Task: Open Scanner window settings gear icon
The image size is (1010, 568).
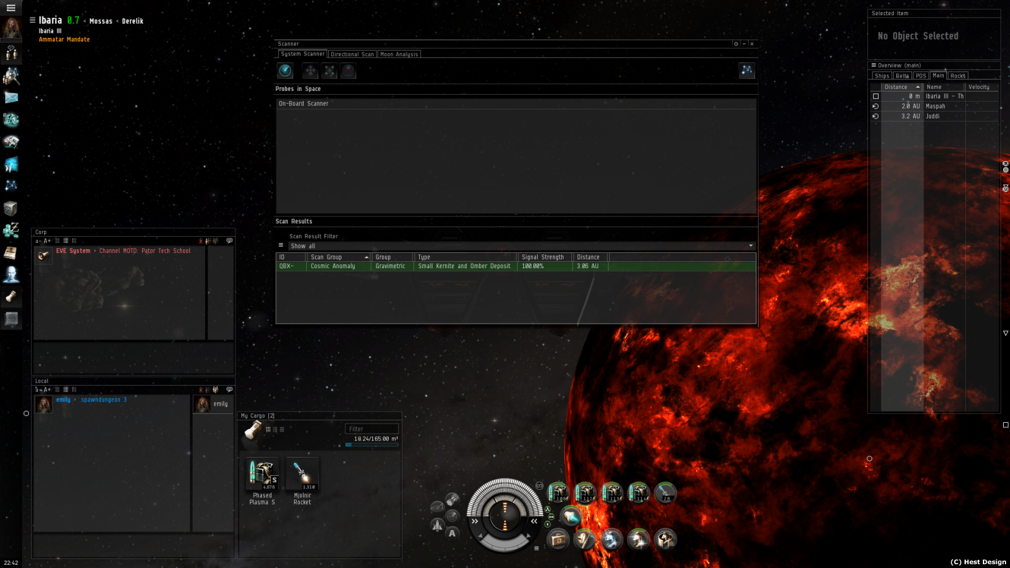Action: (736, 44)
